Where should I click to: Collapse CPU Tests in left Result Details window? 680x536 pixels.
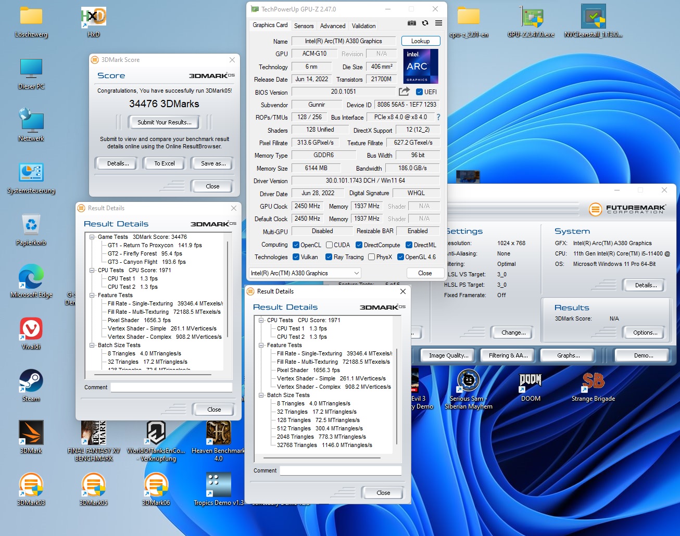[x=92, y=270]
